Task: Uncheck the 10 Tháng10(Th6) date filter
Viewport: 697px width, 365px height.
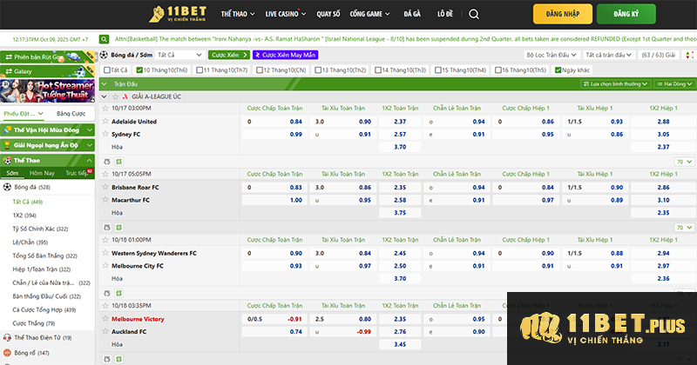Action: pos(139,70)
